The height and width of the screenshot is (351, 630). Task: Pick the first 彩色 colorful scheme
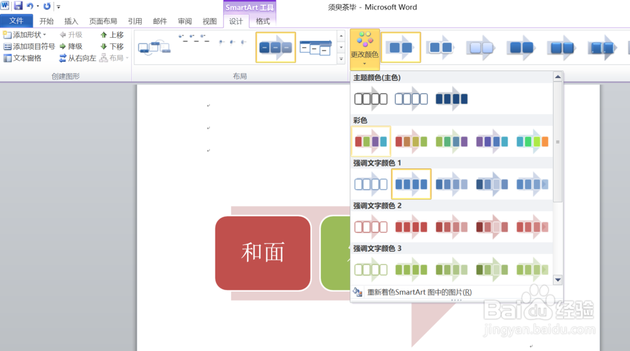[x=371, y=141]
